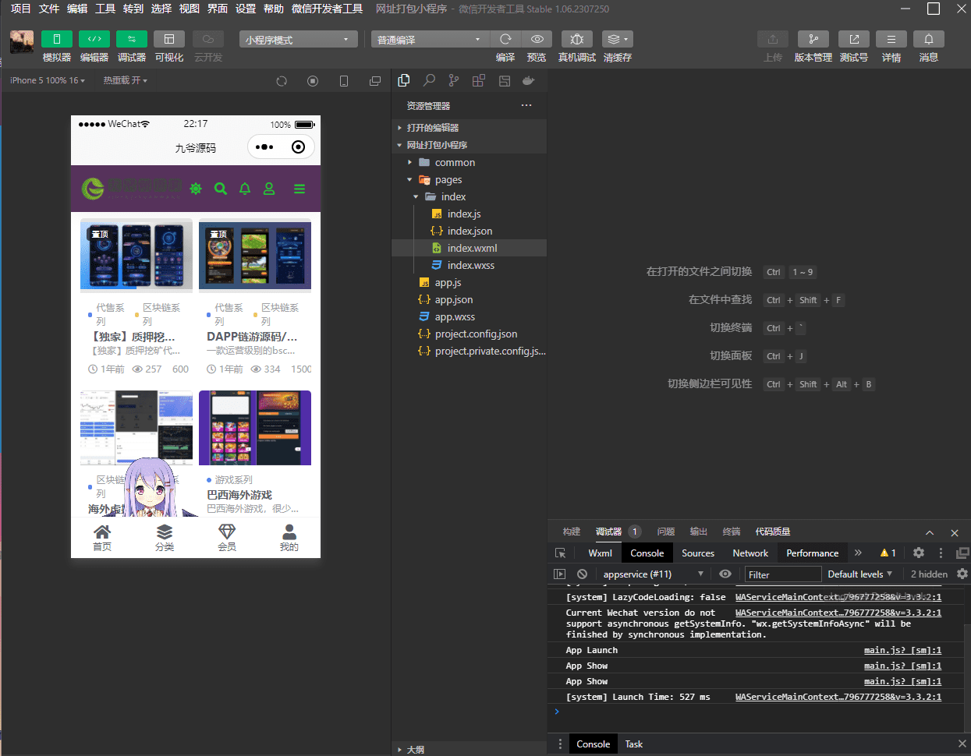Toggle the console live expression eye icon

[x=725, y=574]
